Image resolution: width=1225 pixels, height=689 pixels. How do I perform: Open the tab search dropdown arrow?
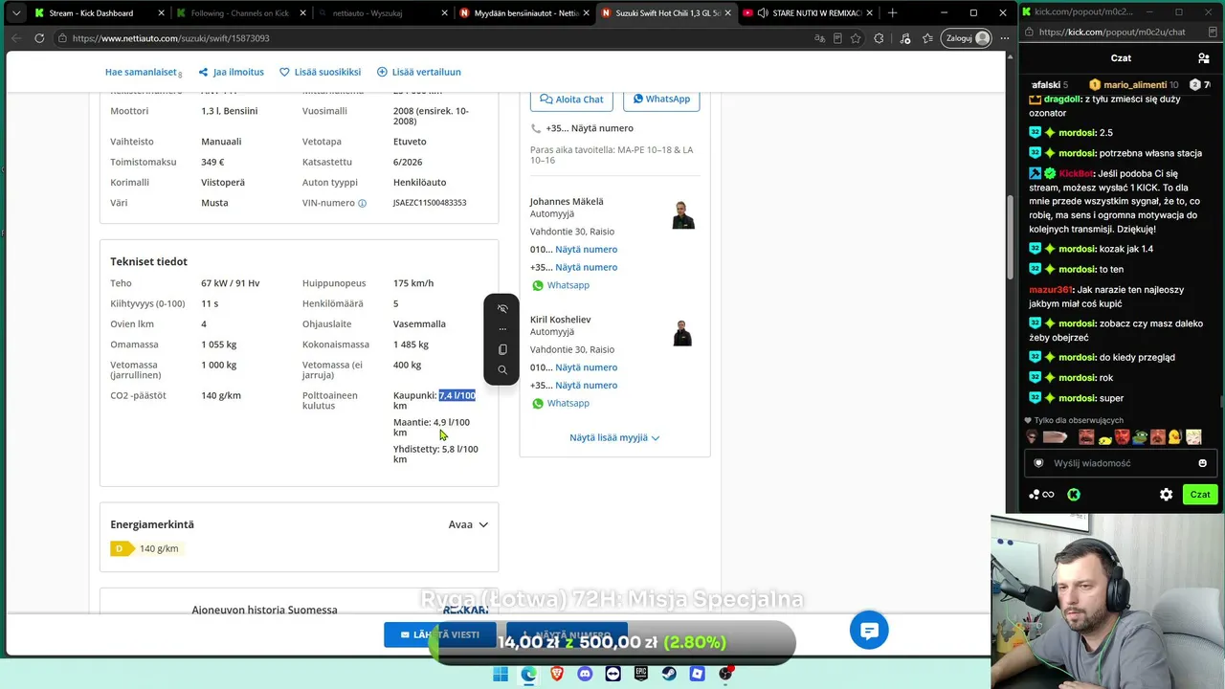click(x=14, y=13)
